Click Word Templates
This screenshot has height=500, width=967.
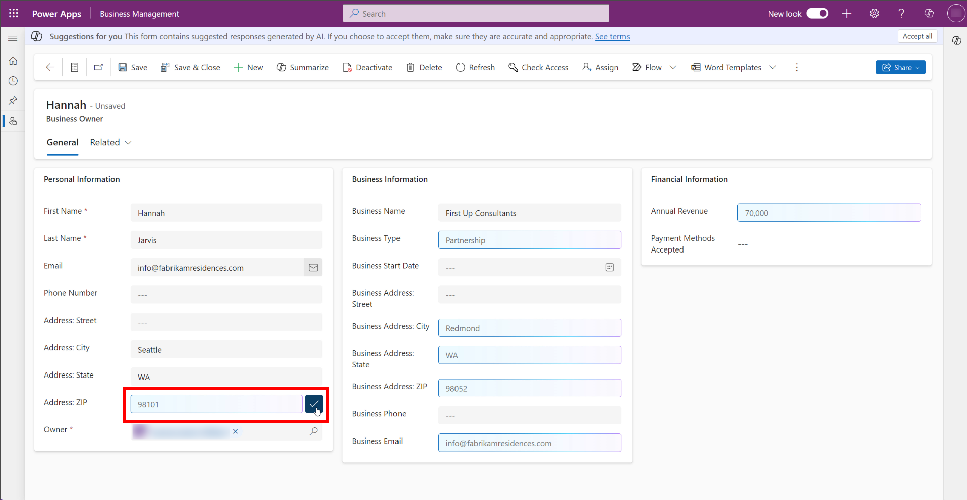tap(726, 67)
